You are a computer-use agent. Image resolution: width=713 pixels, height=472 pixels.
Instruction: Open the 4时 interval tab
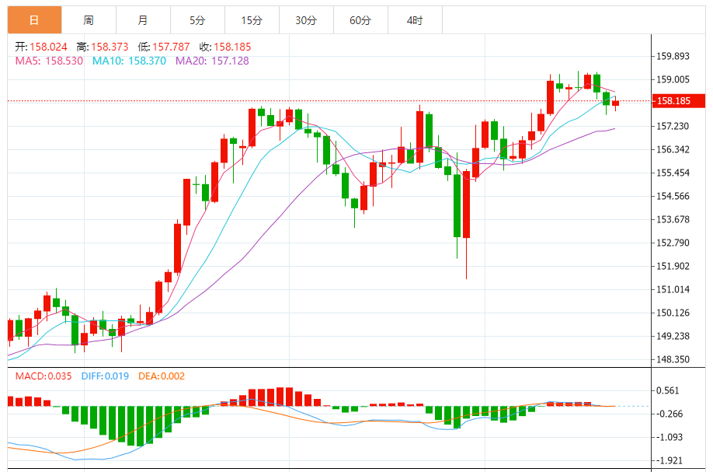click(415, 20)
